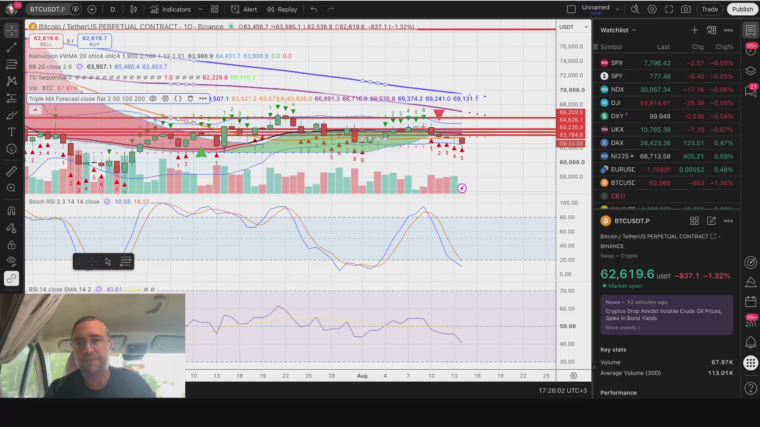Add a symbol to compare with the plus button
The height and width of the screenshot is (427, 760).
coord(92,9)
